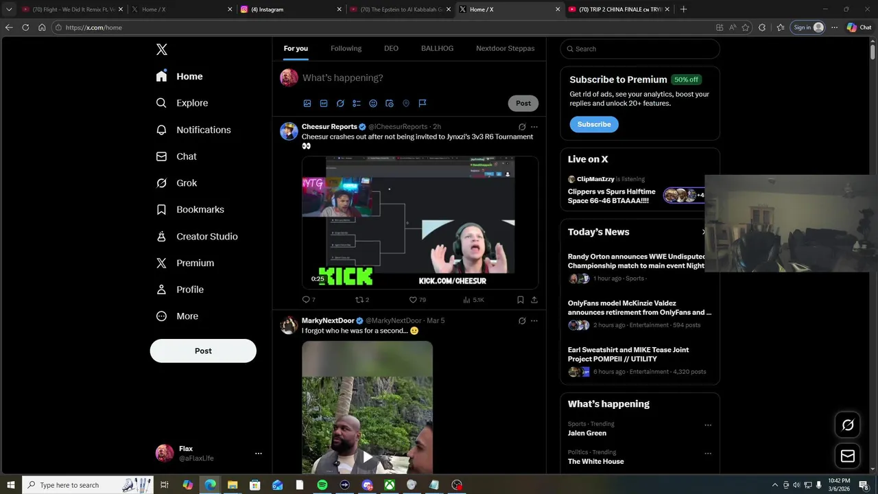878x494 pixels.
Task: Open Spotify from the taskbar
Action: click(x=322, y=485)
